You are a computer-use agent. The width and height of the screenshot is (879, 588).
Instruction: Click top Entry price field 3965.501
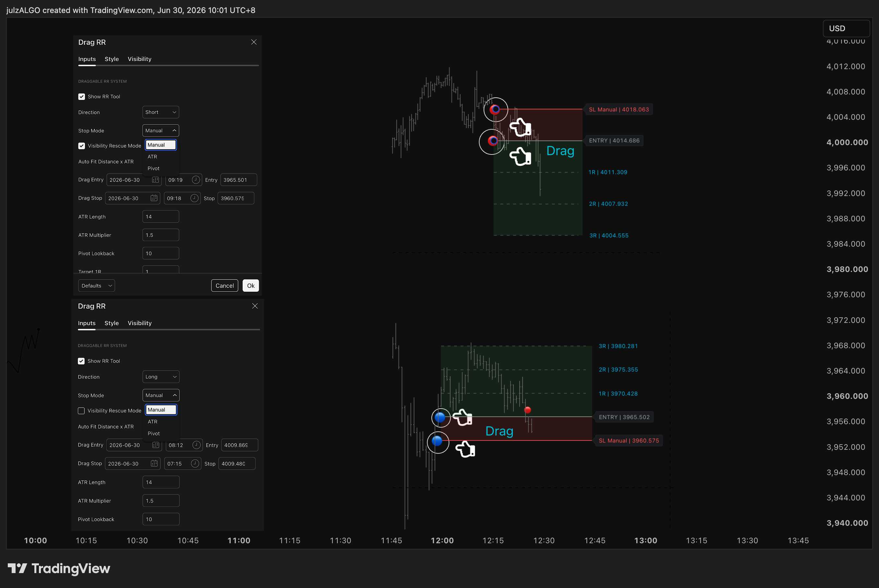pos(238,180)
